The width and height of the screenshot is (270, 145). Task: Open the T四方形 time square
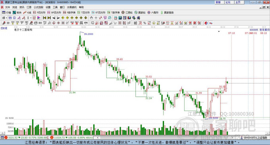tap(84, 13)
